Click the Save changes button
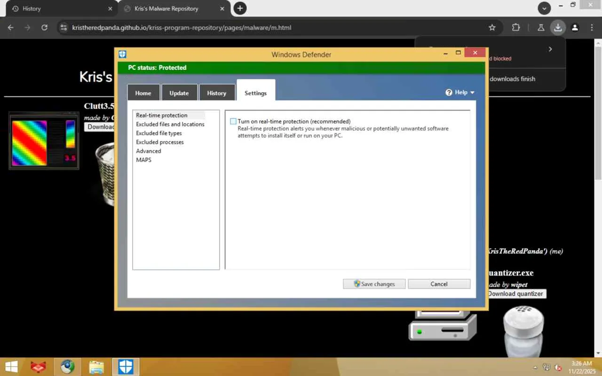The width and height of the screenshot is (602, 376). click(374, 284)
